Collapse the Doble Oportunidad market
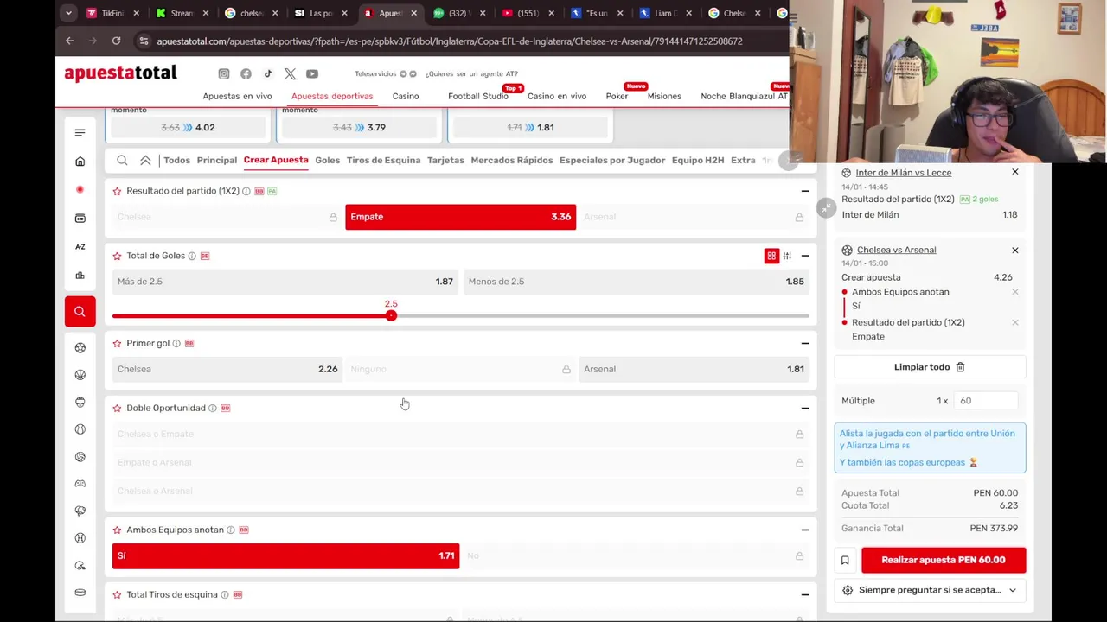Image resolution: width=1107 pixels, height=622 pixels. 805,408
